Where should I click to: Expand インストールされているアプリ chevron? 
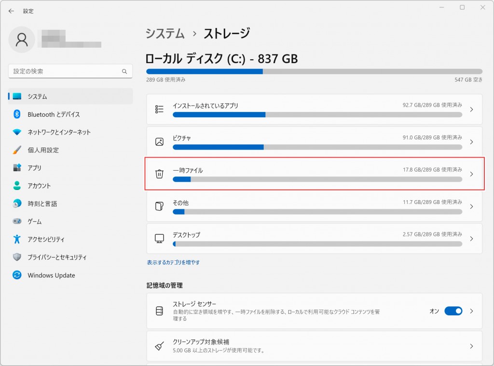471,109
